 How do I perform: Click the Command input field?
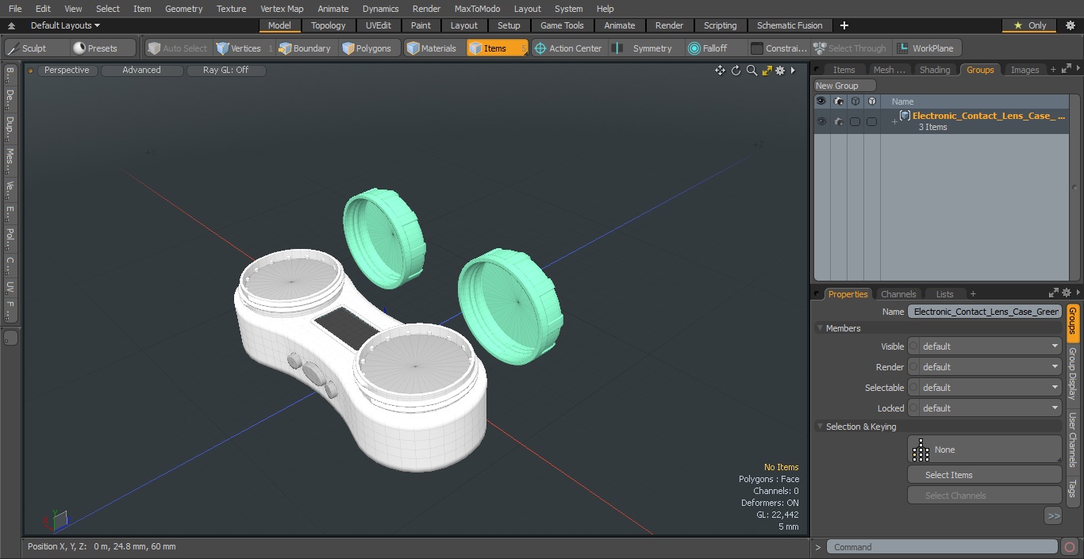coord(941,547)
